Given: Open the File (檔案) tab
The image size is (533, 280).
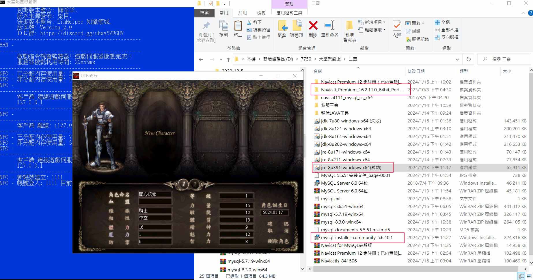Looking at the screenshot, I should click(204, 13).
